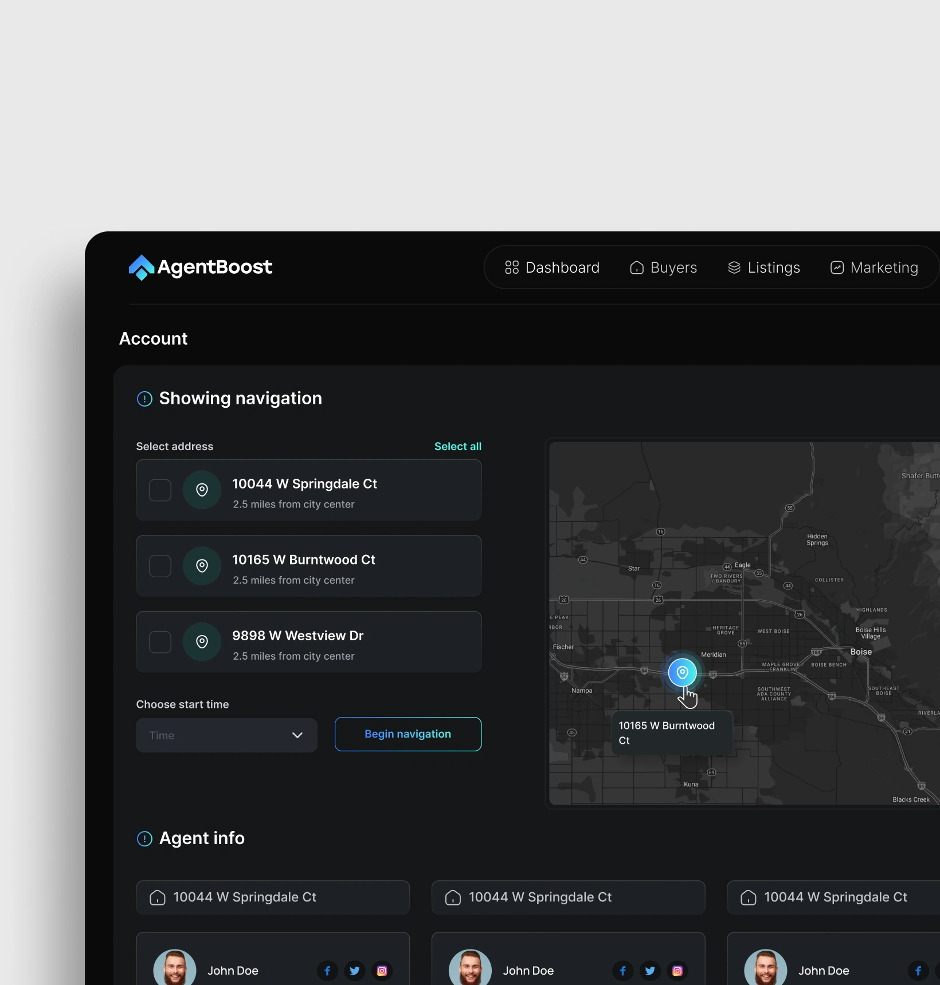Screen dimensions: 940x985
Task: Select the first 10044 W Springdale Ct agent address field
Action: 273,897
